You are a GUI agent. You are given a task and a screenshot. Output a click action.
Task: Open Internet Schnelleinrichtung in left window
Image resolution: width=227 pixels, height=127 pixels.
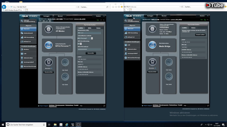click(28, 21)
